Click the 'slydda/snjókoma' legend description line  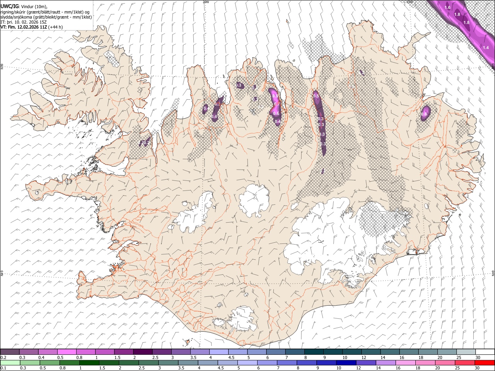[46, 17]
